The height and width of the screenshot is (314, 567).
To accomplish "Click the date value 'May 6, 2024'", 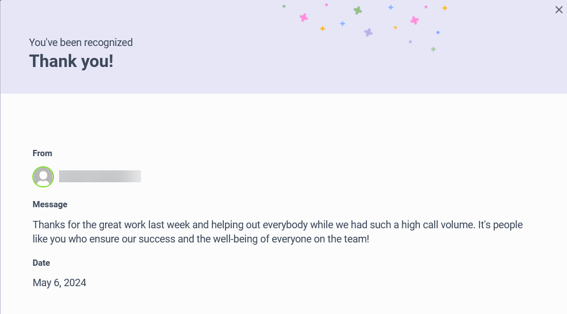I will pos(59,283).
